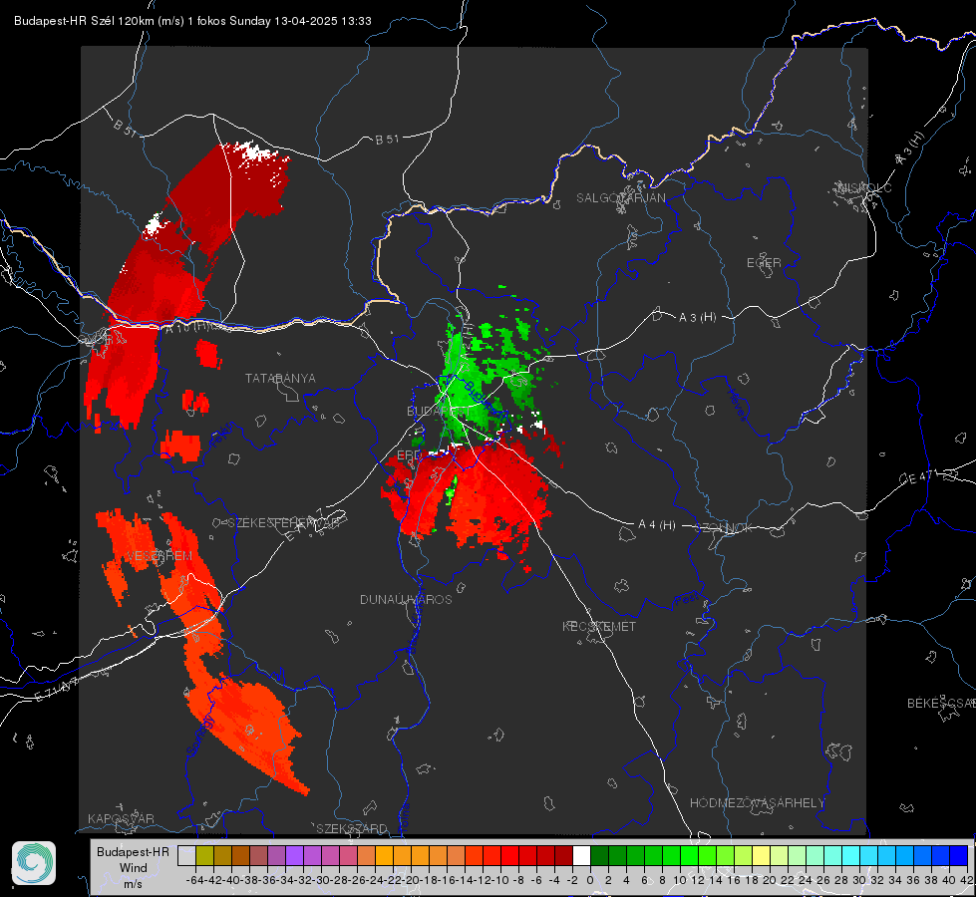Viewport: 976px width, 897px height.
Task: Select the violet swatch above -34
Action: click(x=294, y=855)
